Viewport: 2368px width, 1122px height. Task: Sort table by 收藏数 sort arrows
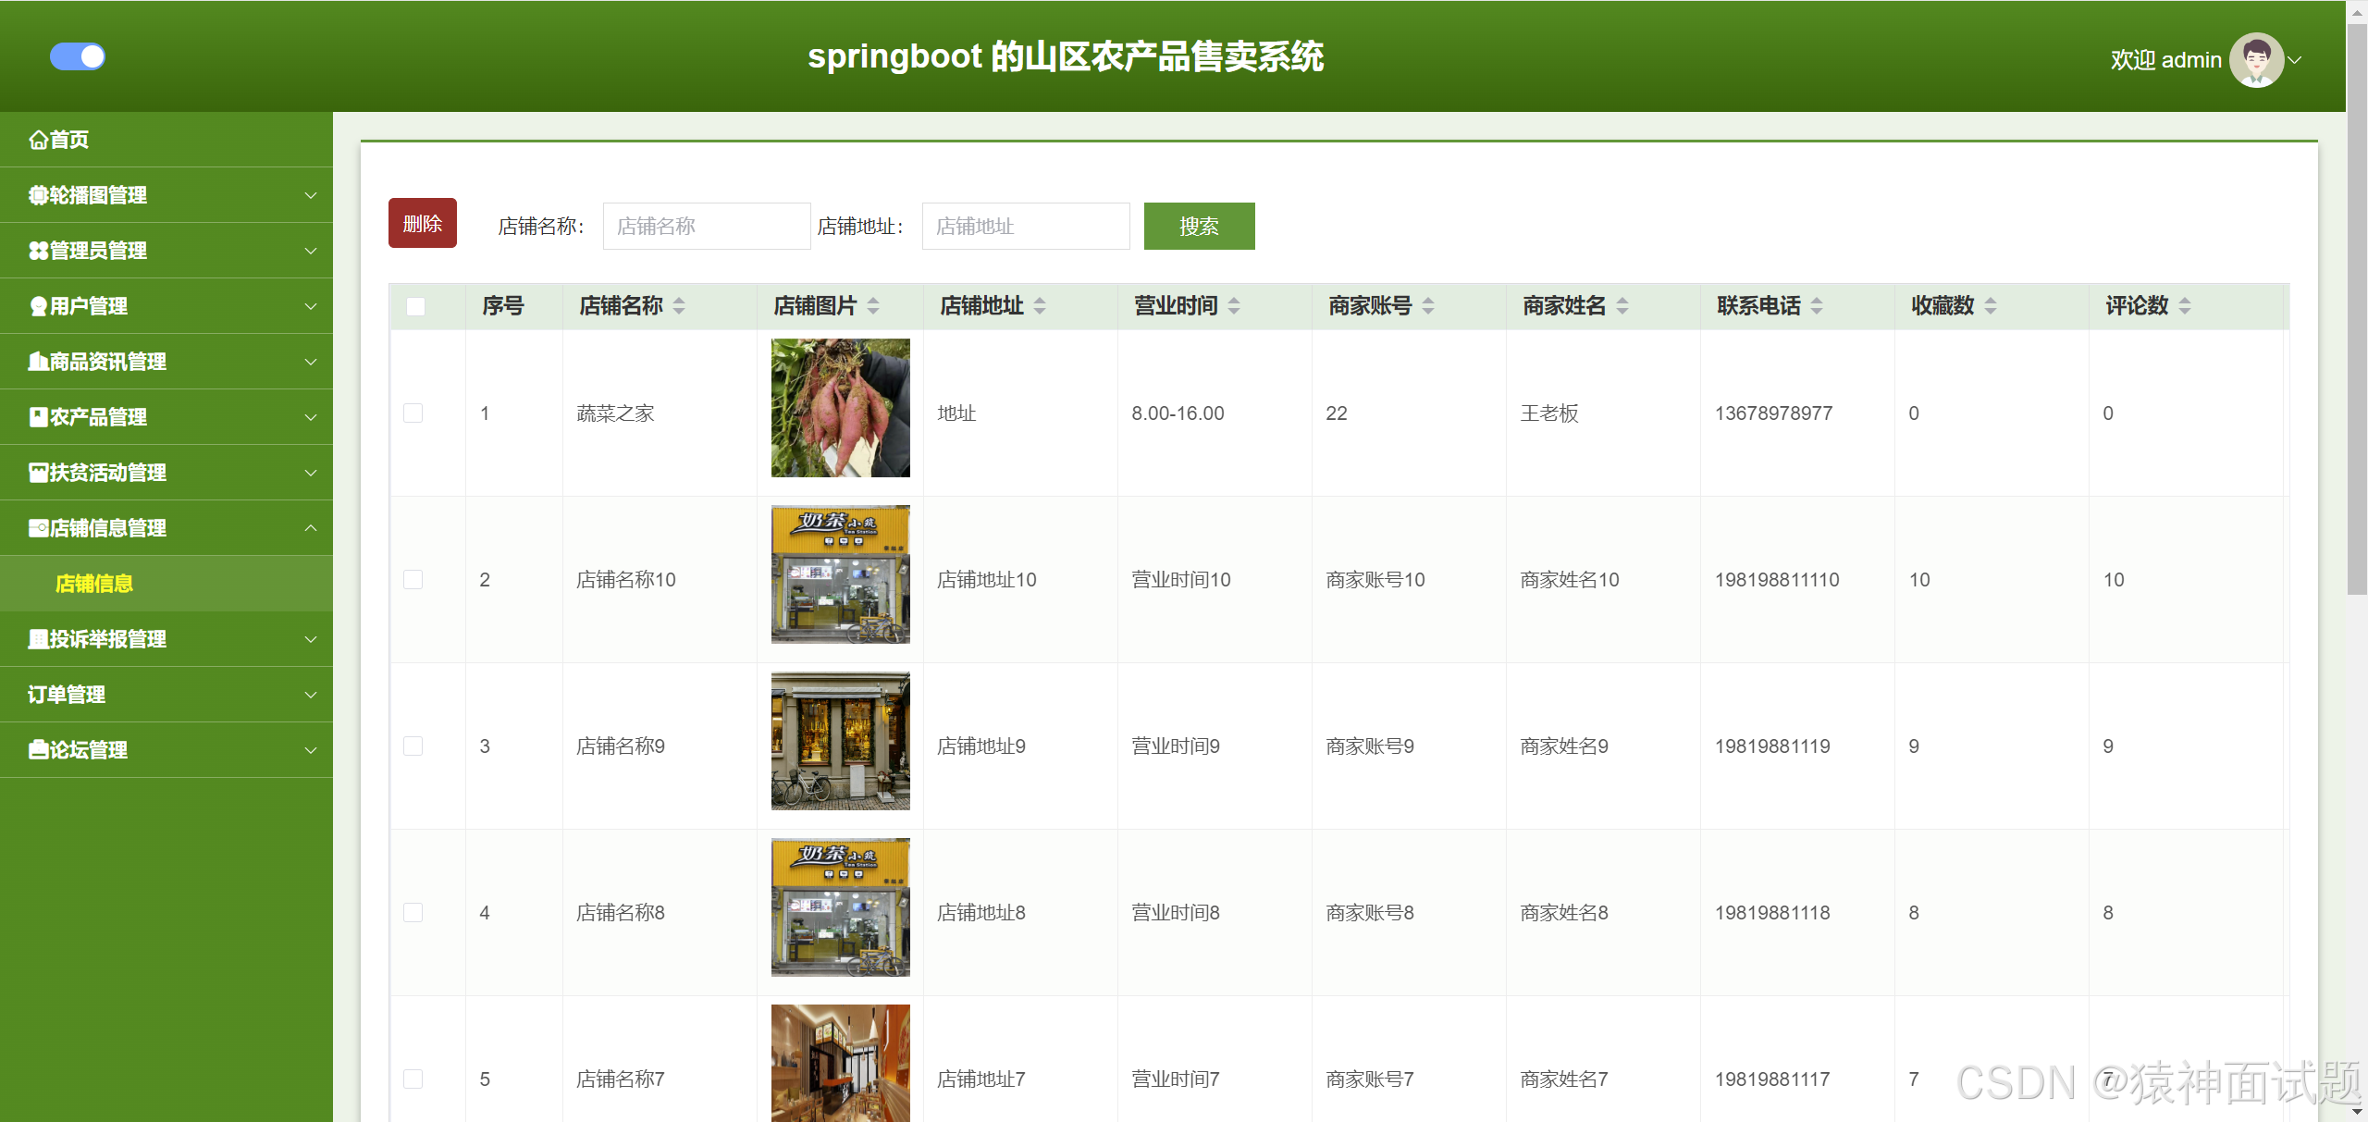pyautogui.click(x=1991, y=306)
